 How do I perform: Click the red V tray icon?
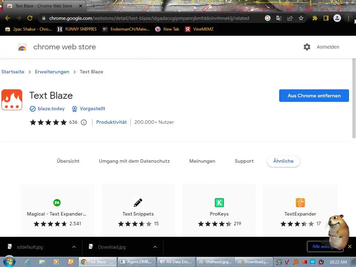(287, 262)
